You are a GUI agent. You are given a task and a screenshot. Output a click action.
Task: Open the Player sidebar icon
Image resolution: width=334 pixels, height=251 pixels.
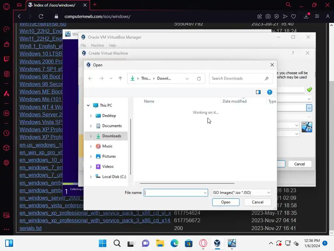pyautogui.click(x=7, y=113)
